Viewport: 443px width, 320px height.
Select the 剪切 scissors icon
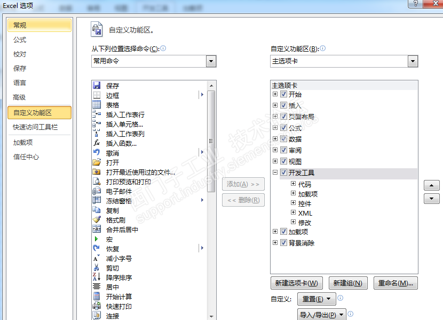point(97,268)
